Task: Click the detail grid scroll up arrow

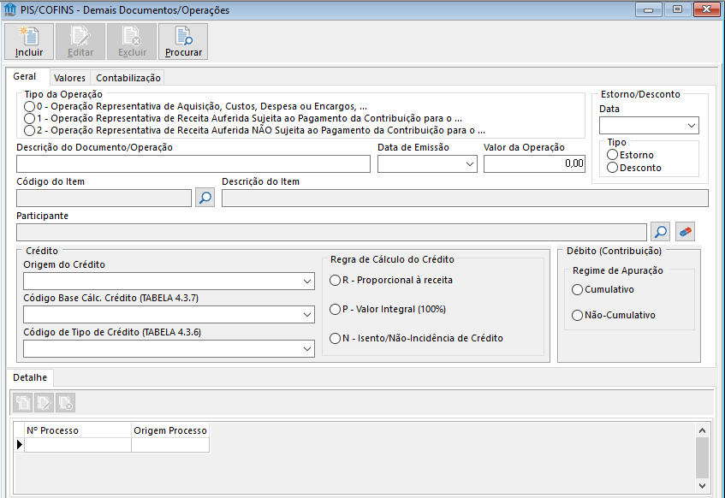Action: pyautogui.click(x=702, y=430)
